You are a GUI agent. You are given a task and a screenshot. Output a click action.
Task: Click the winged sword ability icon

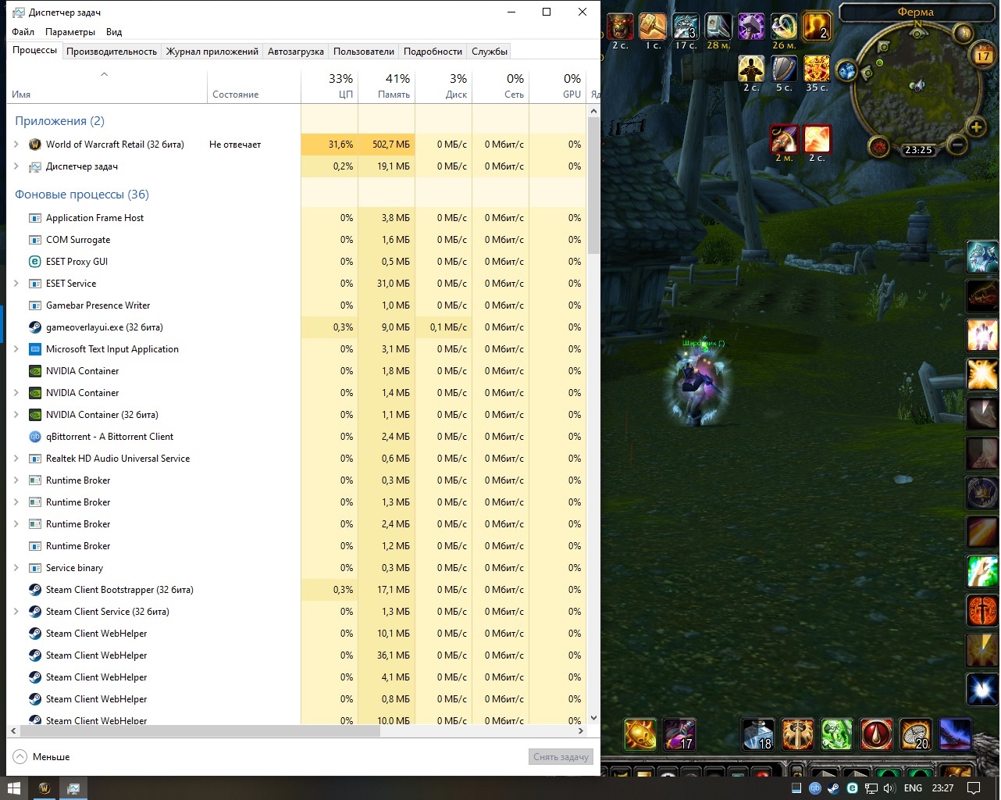click(797, 734)
